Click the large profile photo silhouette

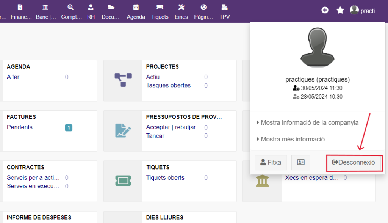pyautogui.click(x=318, y=47)
